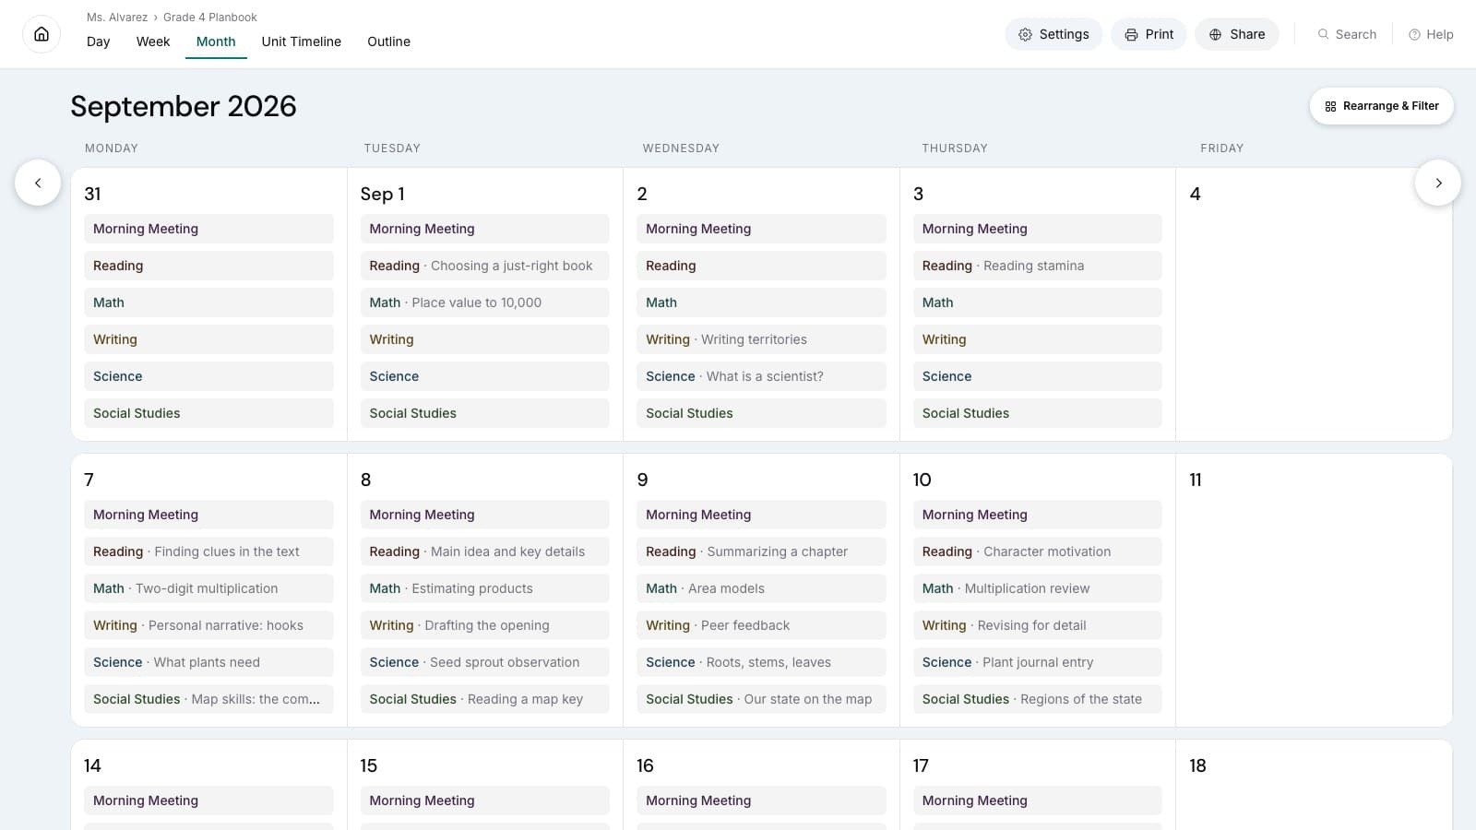The height and width of the screenshot is (830, 1476).
Task: Click Ms. Alvarez breadcrumb
Action: tap(117, 18)
